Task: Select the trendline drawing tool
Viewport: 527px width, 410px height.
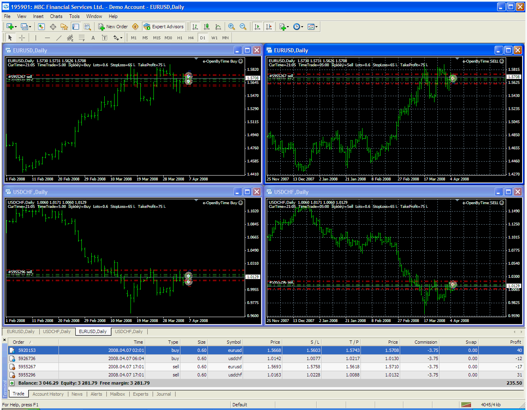Action: (x=59, y=38)
